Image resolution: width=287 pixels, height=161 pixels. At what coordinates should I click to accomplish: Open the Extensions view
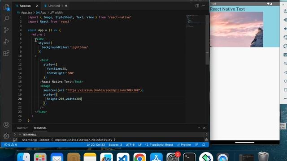(6, 53)
